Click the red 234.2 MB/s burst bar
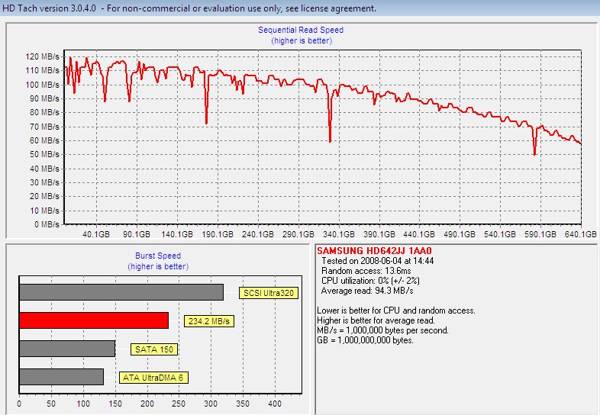The image size is (600, 415). coord(93,320)
